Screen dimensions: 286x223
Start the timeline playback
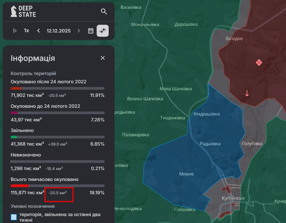click(15, 31)
